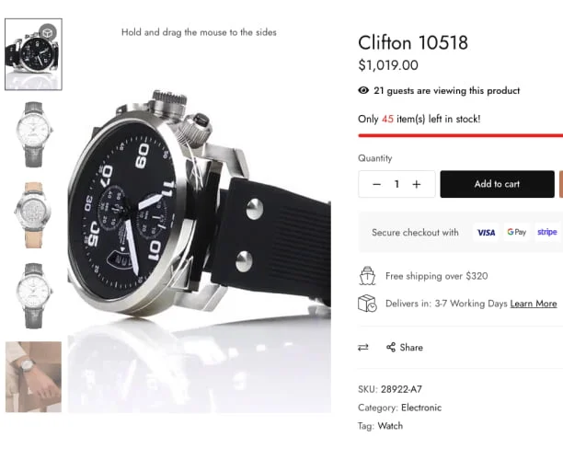The height and width of the screenshot is (460, 563).
Task: Select the tan strap watch thumbnail
Action: [33, 215]
